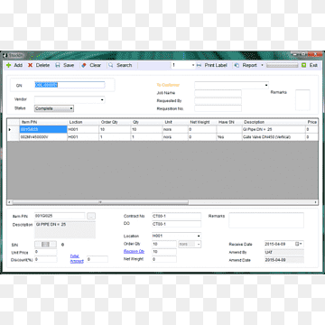Viewport: 325px width, 325px height.
Task: Click the Save toolbar label
Action: point(69,65)
